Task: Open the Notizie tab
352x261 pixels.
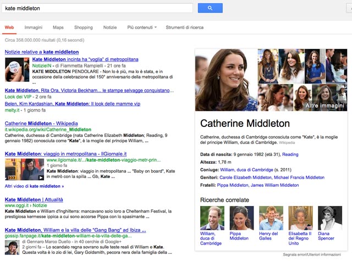Action: (x=110, y=27)
